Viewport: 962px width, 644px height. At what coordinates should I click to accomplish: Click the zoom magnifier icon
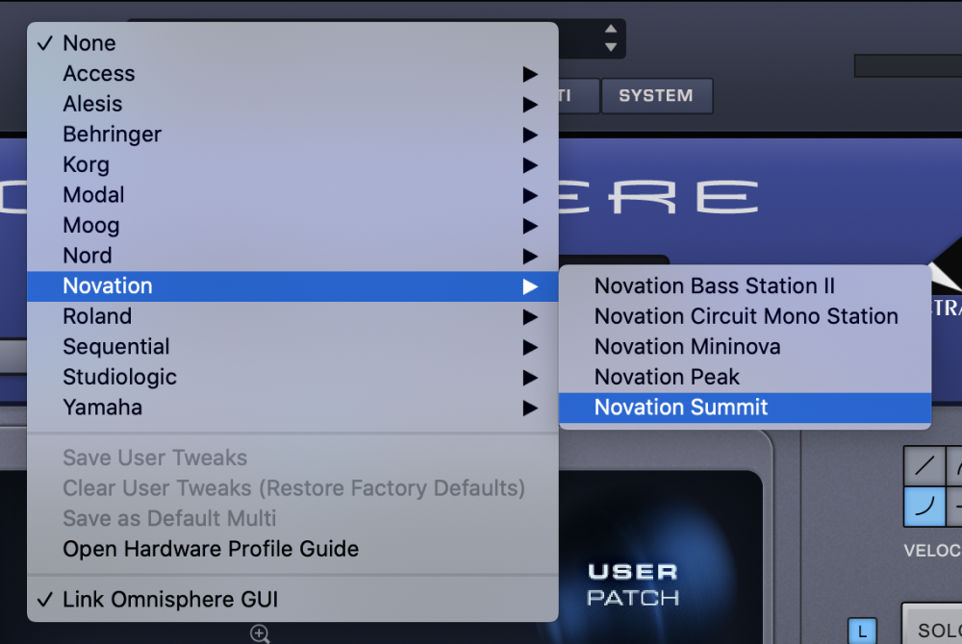260,633
